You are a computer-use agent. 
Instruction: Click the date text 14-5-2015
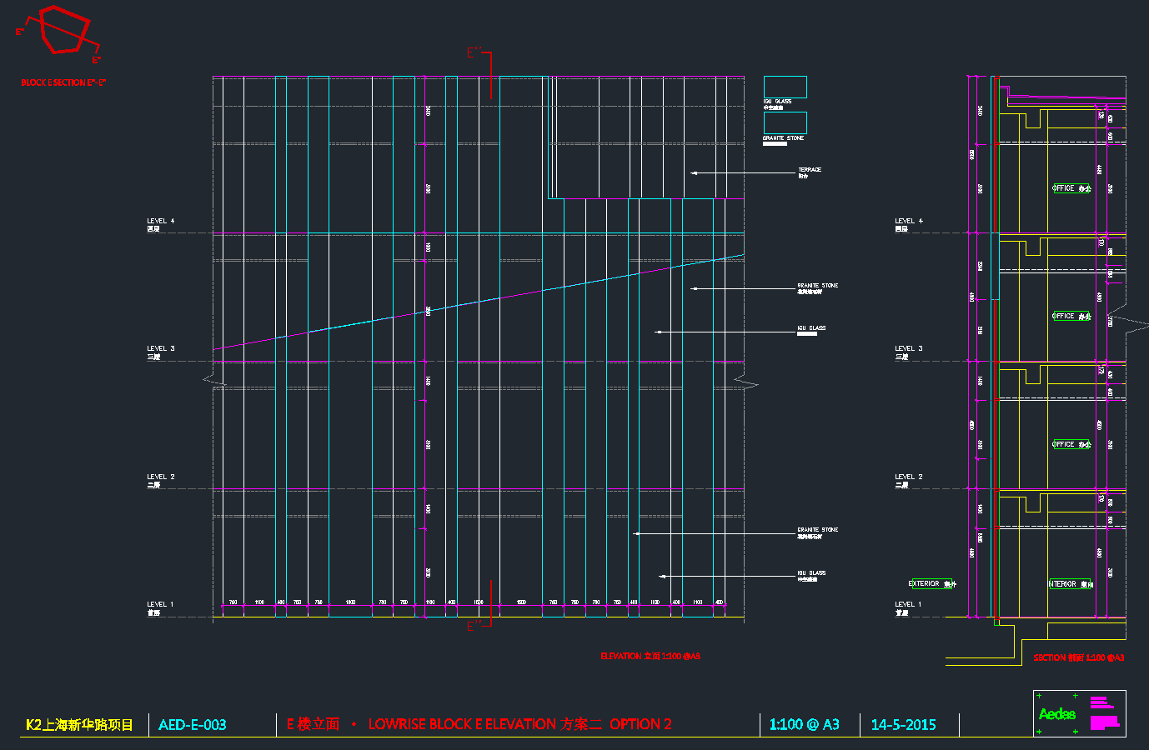pos(903,725)
